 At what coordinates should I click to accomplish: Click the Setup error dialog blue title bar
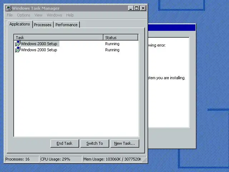click(x=172, y=28)
